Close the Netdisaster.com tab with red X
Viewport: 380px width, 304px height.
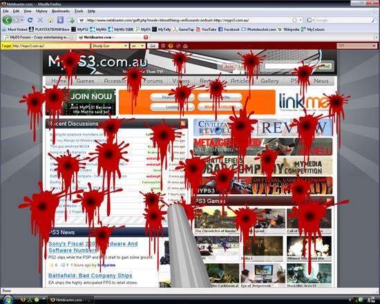pyautogui.click(x=146, y=37)
